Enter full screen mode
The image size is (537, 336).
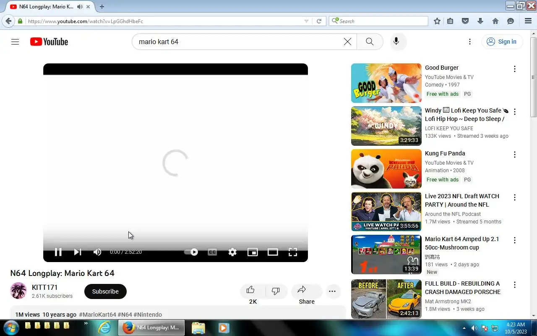pyautogui.click(x=293, y=252)
